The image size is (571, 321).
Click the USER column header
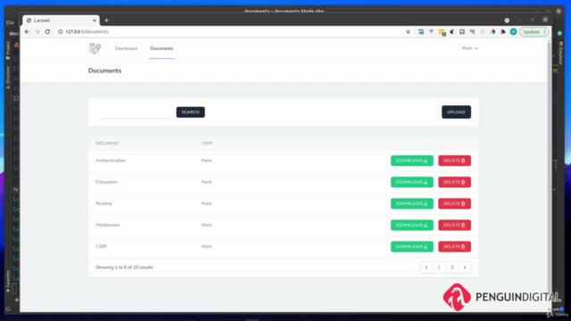tap(207, 143)
